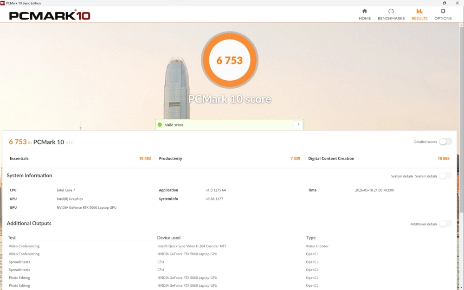Screen dimensions: 464x290
Task: Click the green valid score checkmark icon
Action: click(160, 125)
